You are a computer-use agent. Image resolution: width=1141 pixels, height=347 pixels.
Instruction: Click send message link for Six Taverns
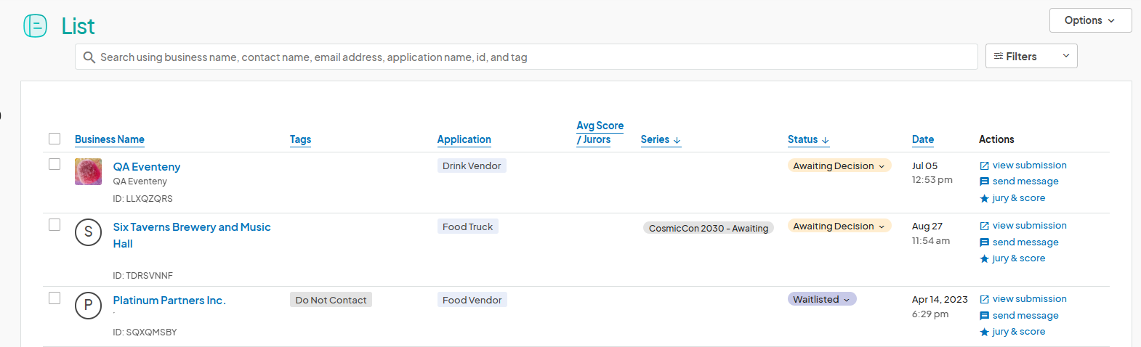(1025, 242)
